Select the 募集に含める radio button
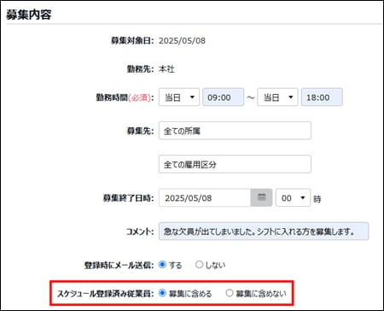Viewport: 384px width, 311px height. pos(162,293)
